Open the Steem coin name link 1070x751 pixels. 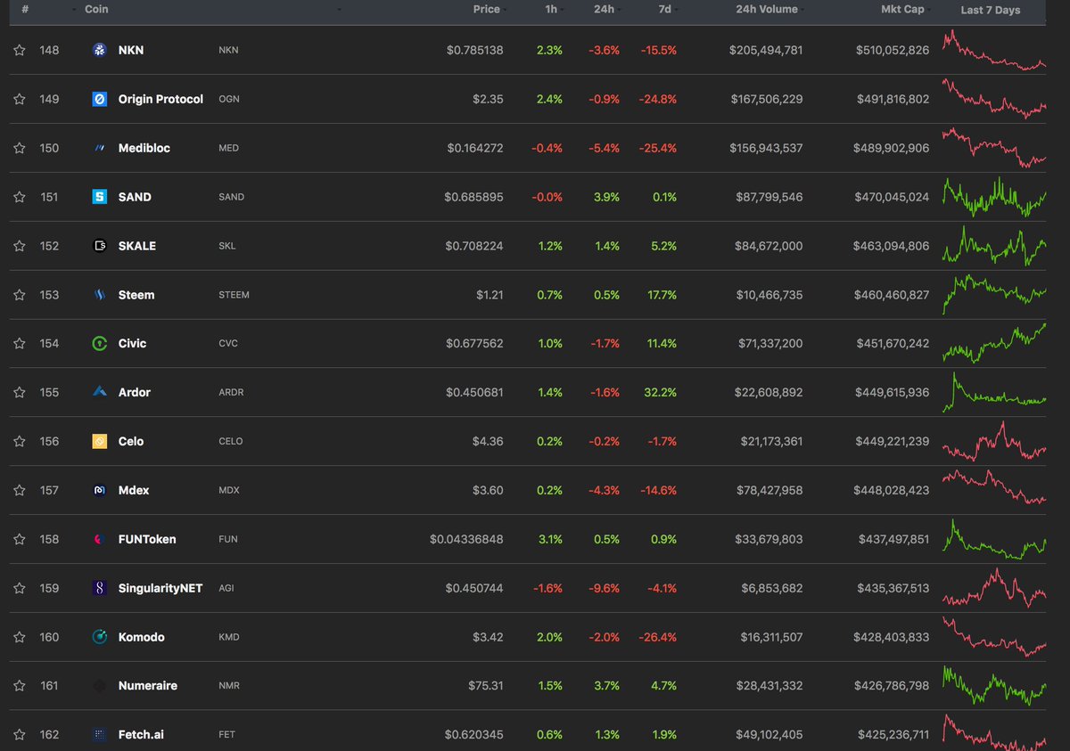tap(136, 295)
